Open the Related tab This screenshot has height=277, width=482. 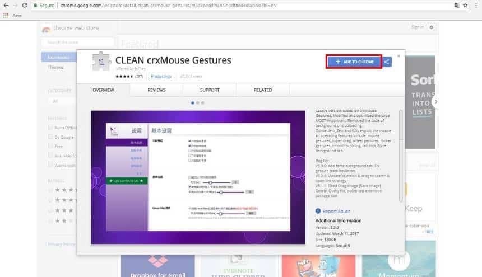click(x=263, y=90)
